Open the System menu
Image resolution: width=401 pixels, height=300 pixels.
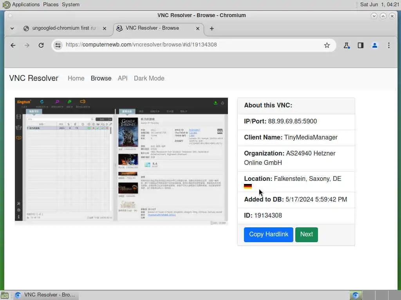pyautogui.click(x=70, y=5)
